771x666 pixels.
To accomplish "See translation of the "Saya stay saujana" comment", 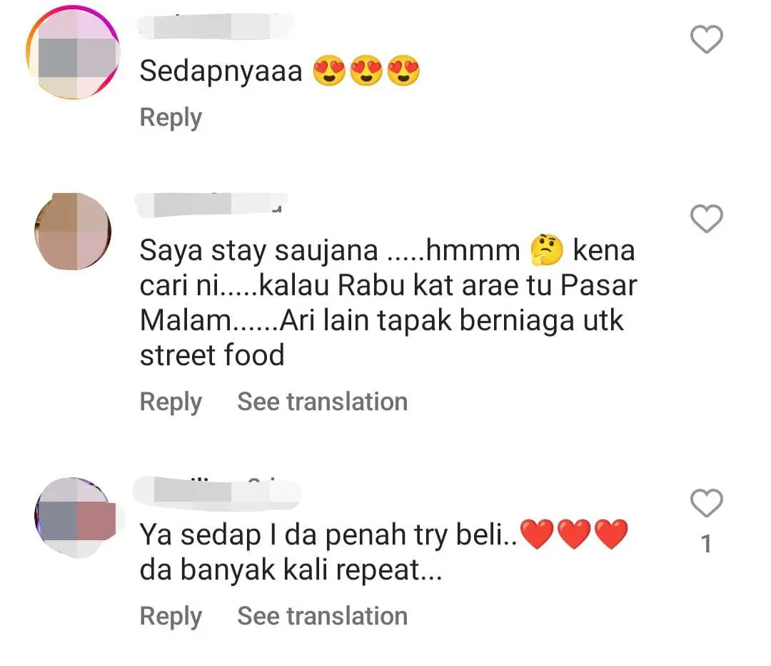I will click(x=322, y=402).
